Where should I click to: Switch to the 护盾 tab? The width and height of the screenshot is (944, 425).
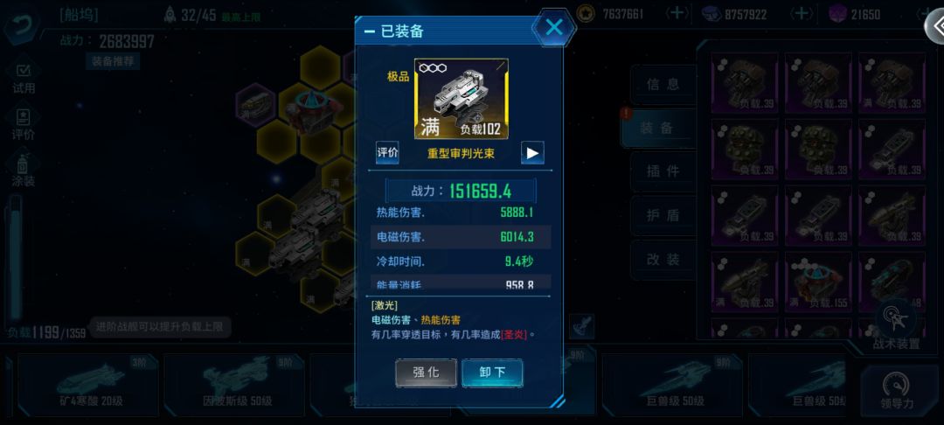[663, 215]
